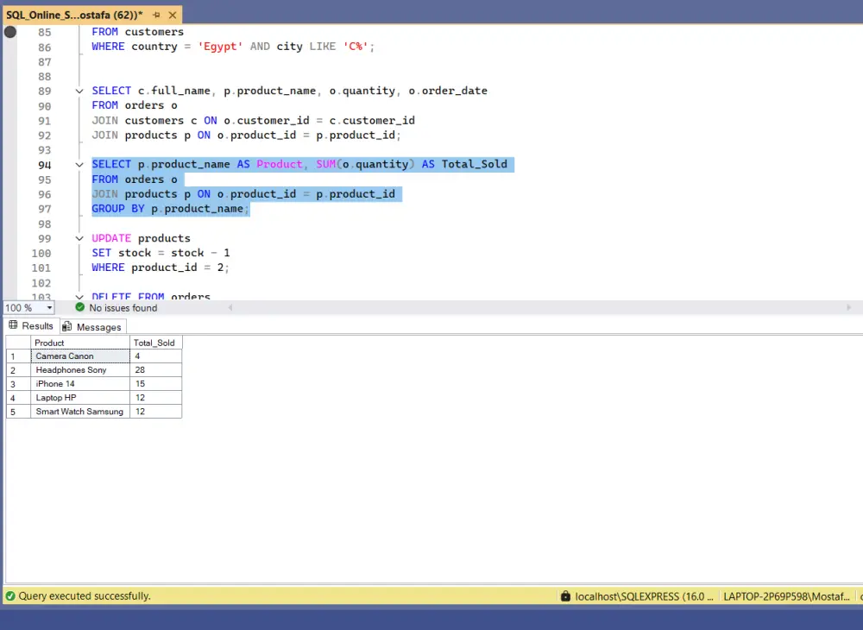Collapse the SELECT query at line 89

(79, 91)
